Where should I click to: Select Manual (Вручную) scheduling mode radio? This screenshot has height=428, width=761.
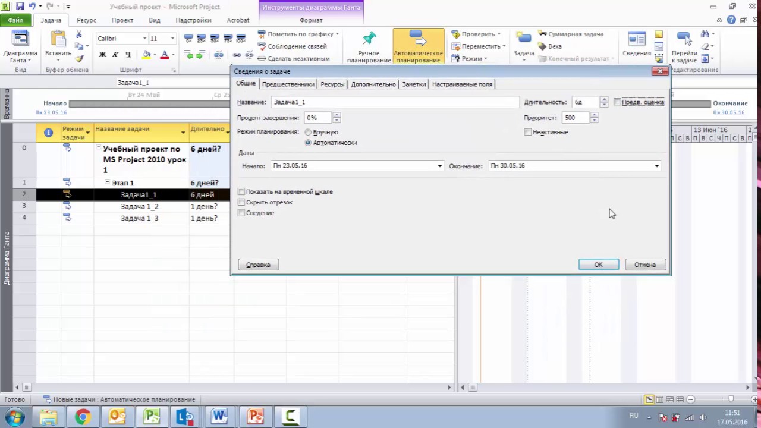[307, 132]
